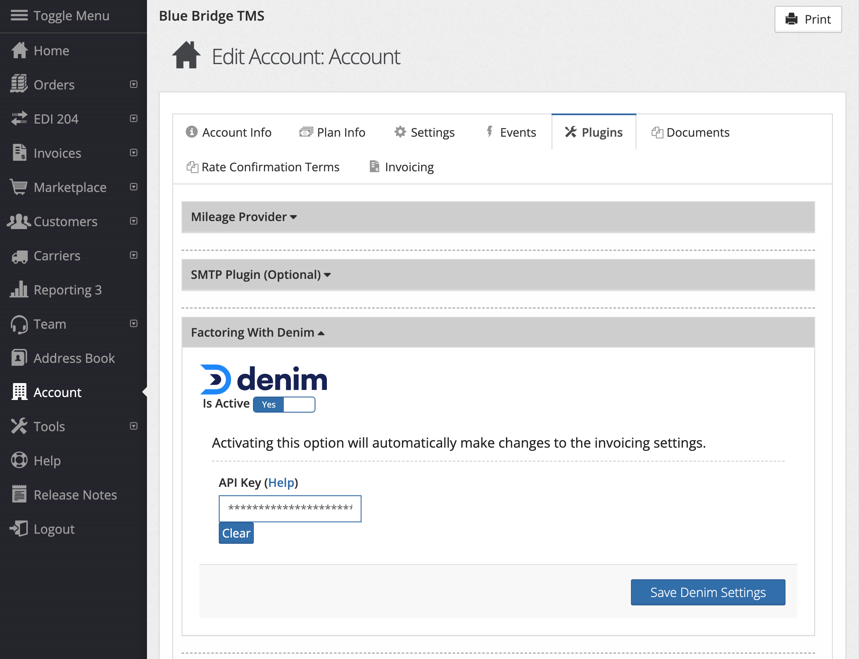Screen dimensions: 859x659
Task: Click the Print button
Action: click(x=808, y=19)
